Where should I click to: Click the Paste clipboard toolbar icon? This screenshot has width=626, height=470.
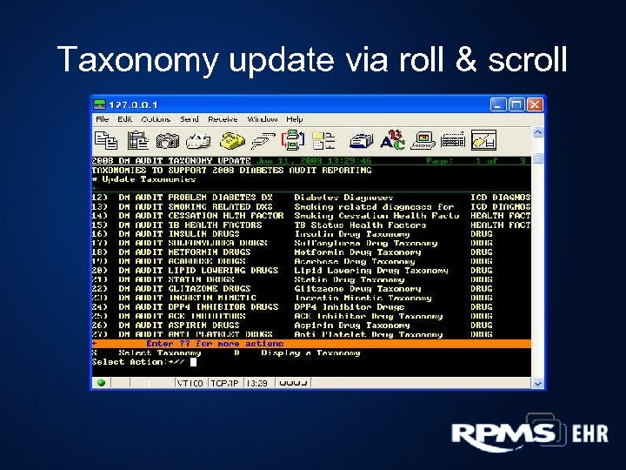[137, 141]
